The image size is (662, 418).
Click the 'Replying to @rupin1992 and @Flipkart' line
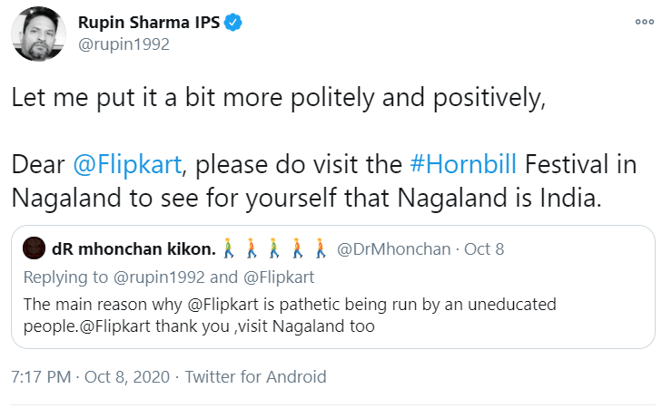(169, 277)
